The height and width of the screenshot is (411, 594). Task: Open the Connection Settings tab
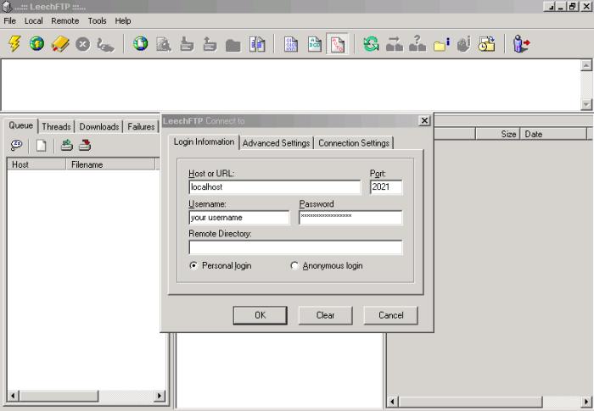click(x=354, y=143)
